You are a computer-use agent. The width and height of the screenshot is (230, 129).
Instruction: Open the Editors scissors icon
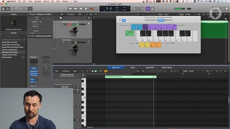30,9
